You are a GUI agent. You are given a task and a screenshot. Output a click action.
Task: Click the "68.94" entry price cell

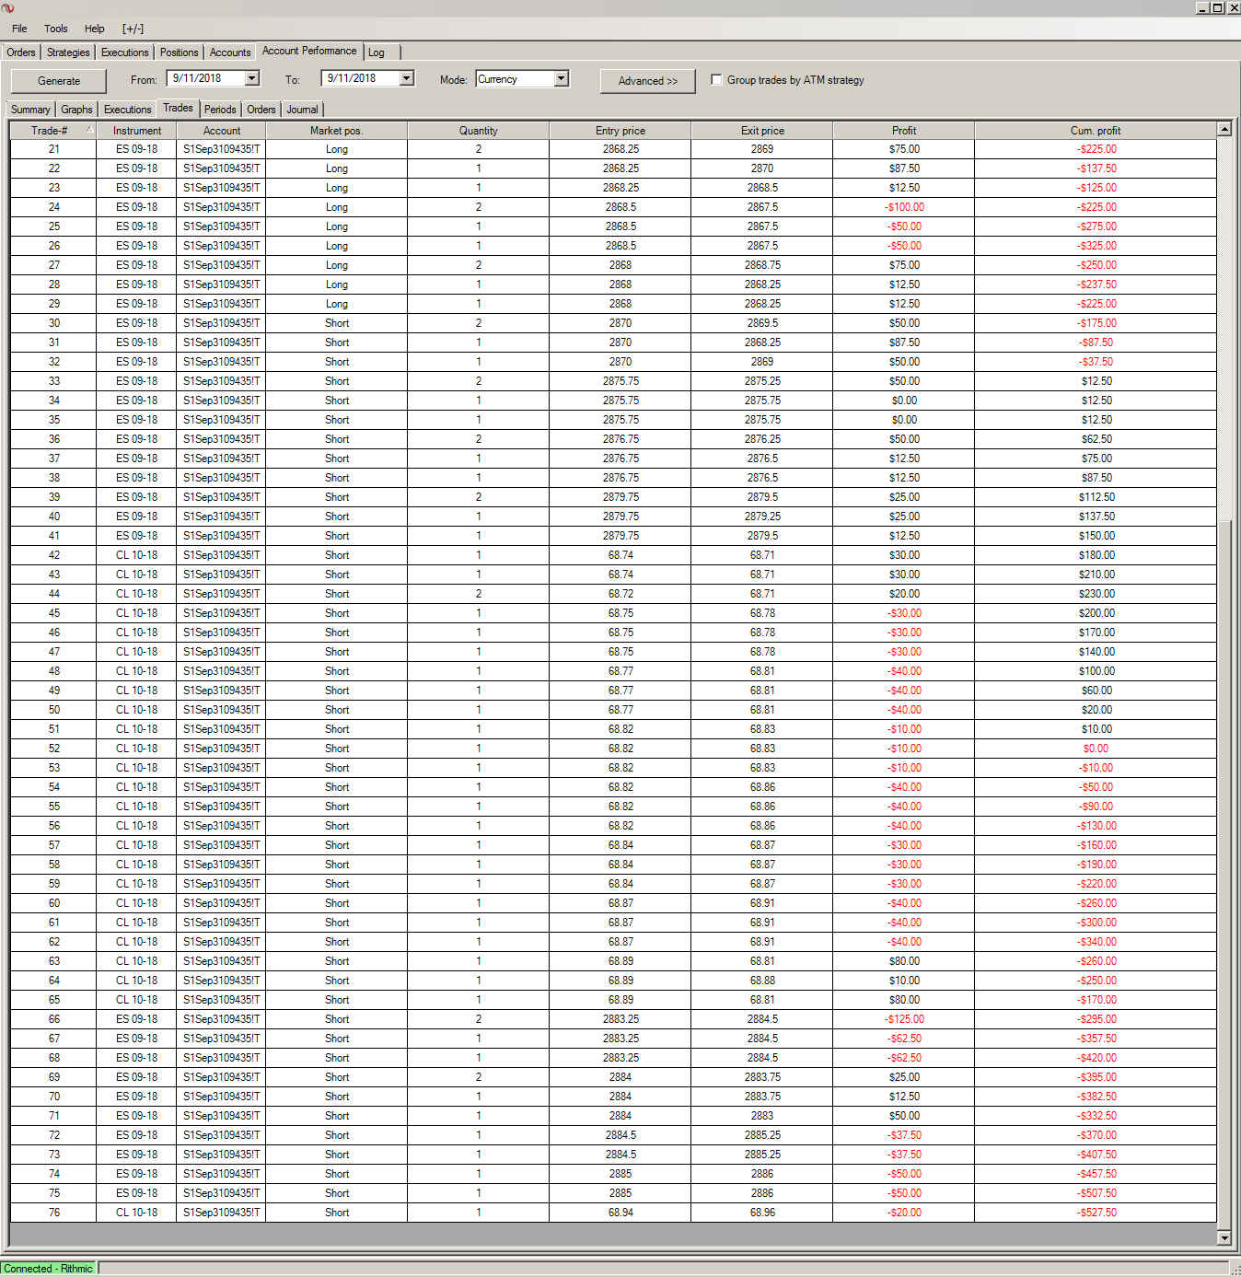620,1213
